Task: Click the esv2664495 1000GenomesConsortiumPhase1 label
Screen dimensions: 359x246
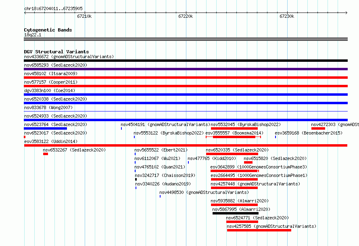Action: pos(259,175)
